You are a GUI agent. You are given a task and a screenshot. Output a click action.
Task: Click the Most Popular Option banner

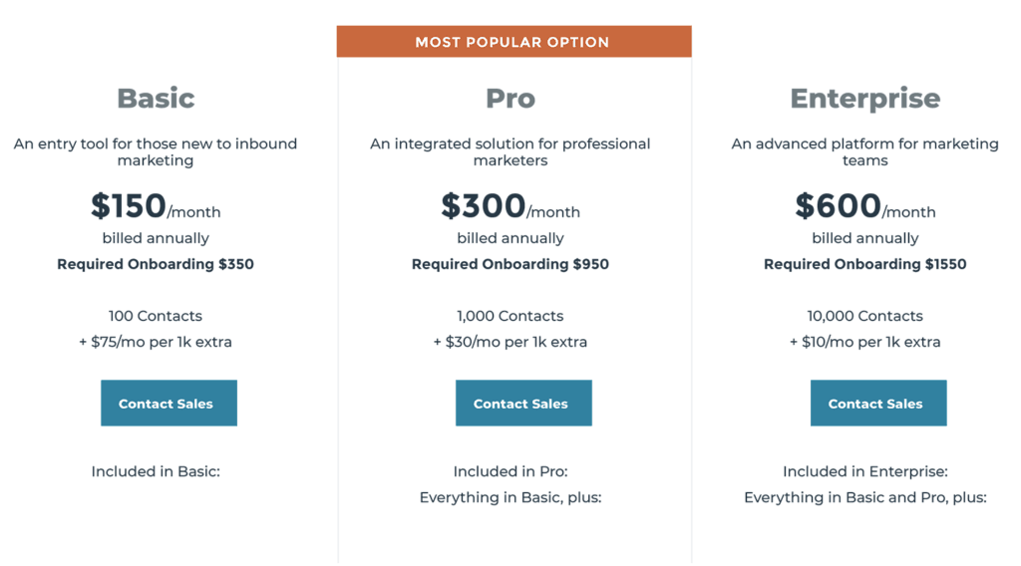[x=512, y=42]
